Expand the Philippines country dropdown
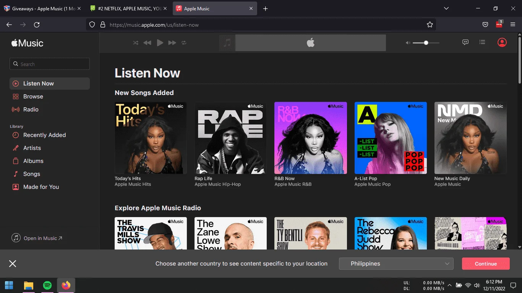522x293 pixels. click(396, 264)
